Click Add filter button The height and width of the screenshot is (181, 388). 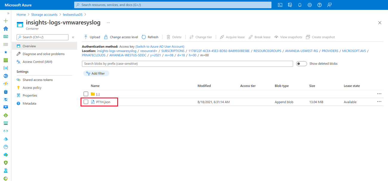96,73
